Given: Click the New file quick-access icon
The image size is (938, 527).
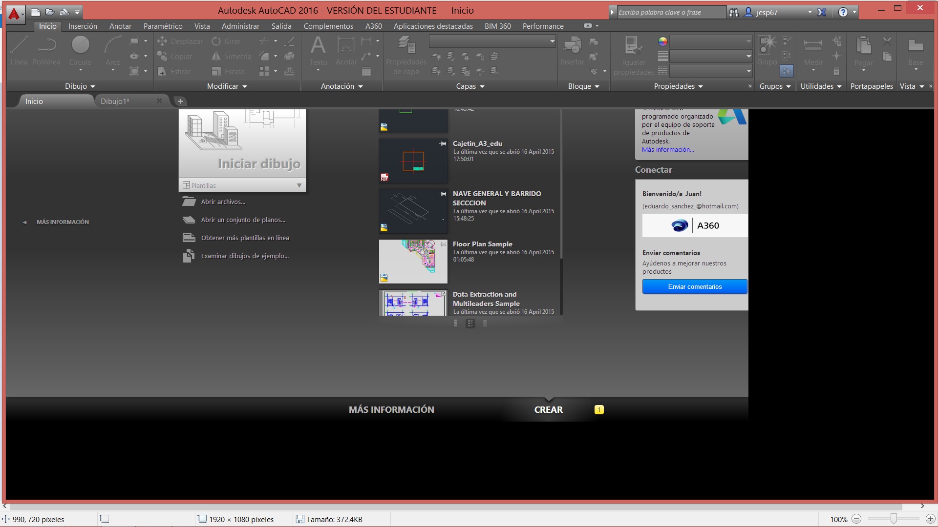Looking at the screenshot, I should point(36,12).
